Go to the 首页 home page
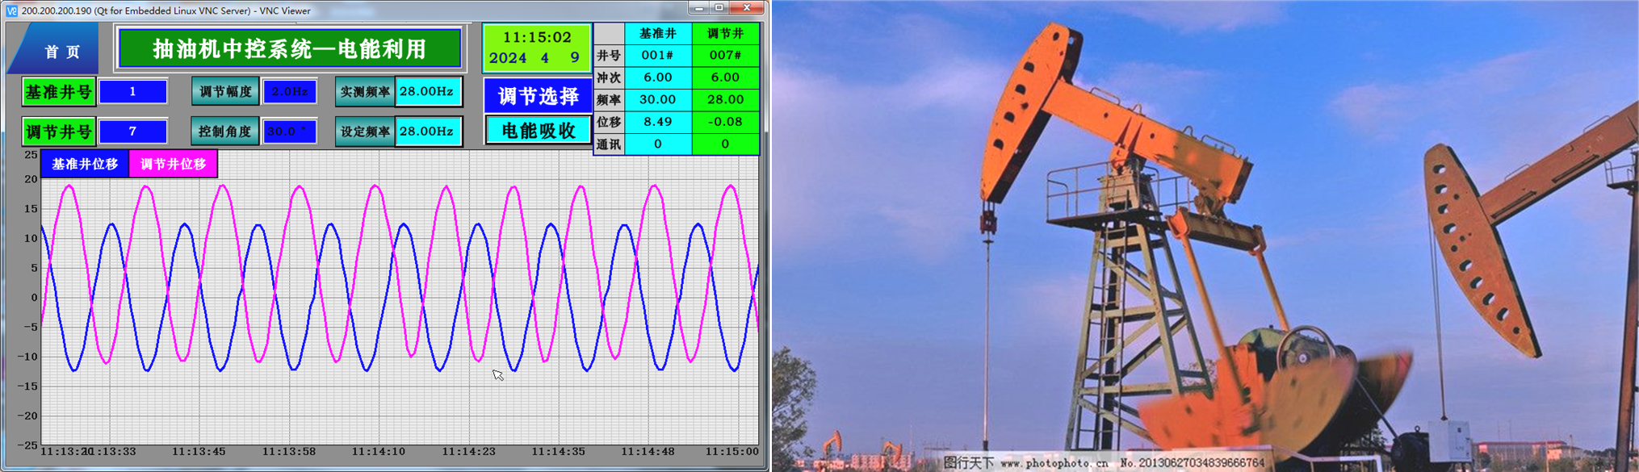This screenshot has width=1639, height=472. pos(55,49)
